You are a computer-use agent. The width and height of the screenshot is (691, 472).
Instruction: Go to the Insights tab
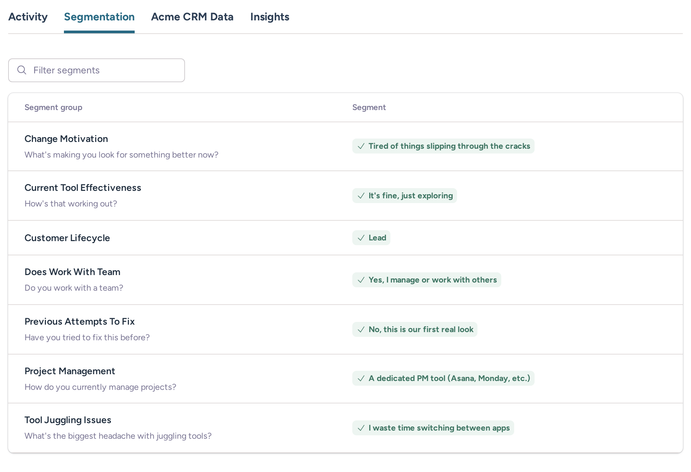tap(270, 17)
